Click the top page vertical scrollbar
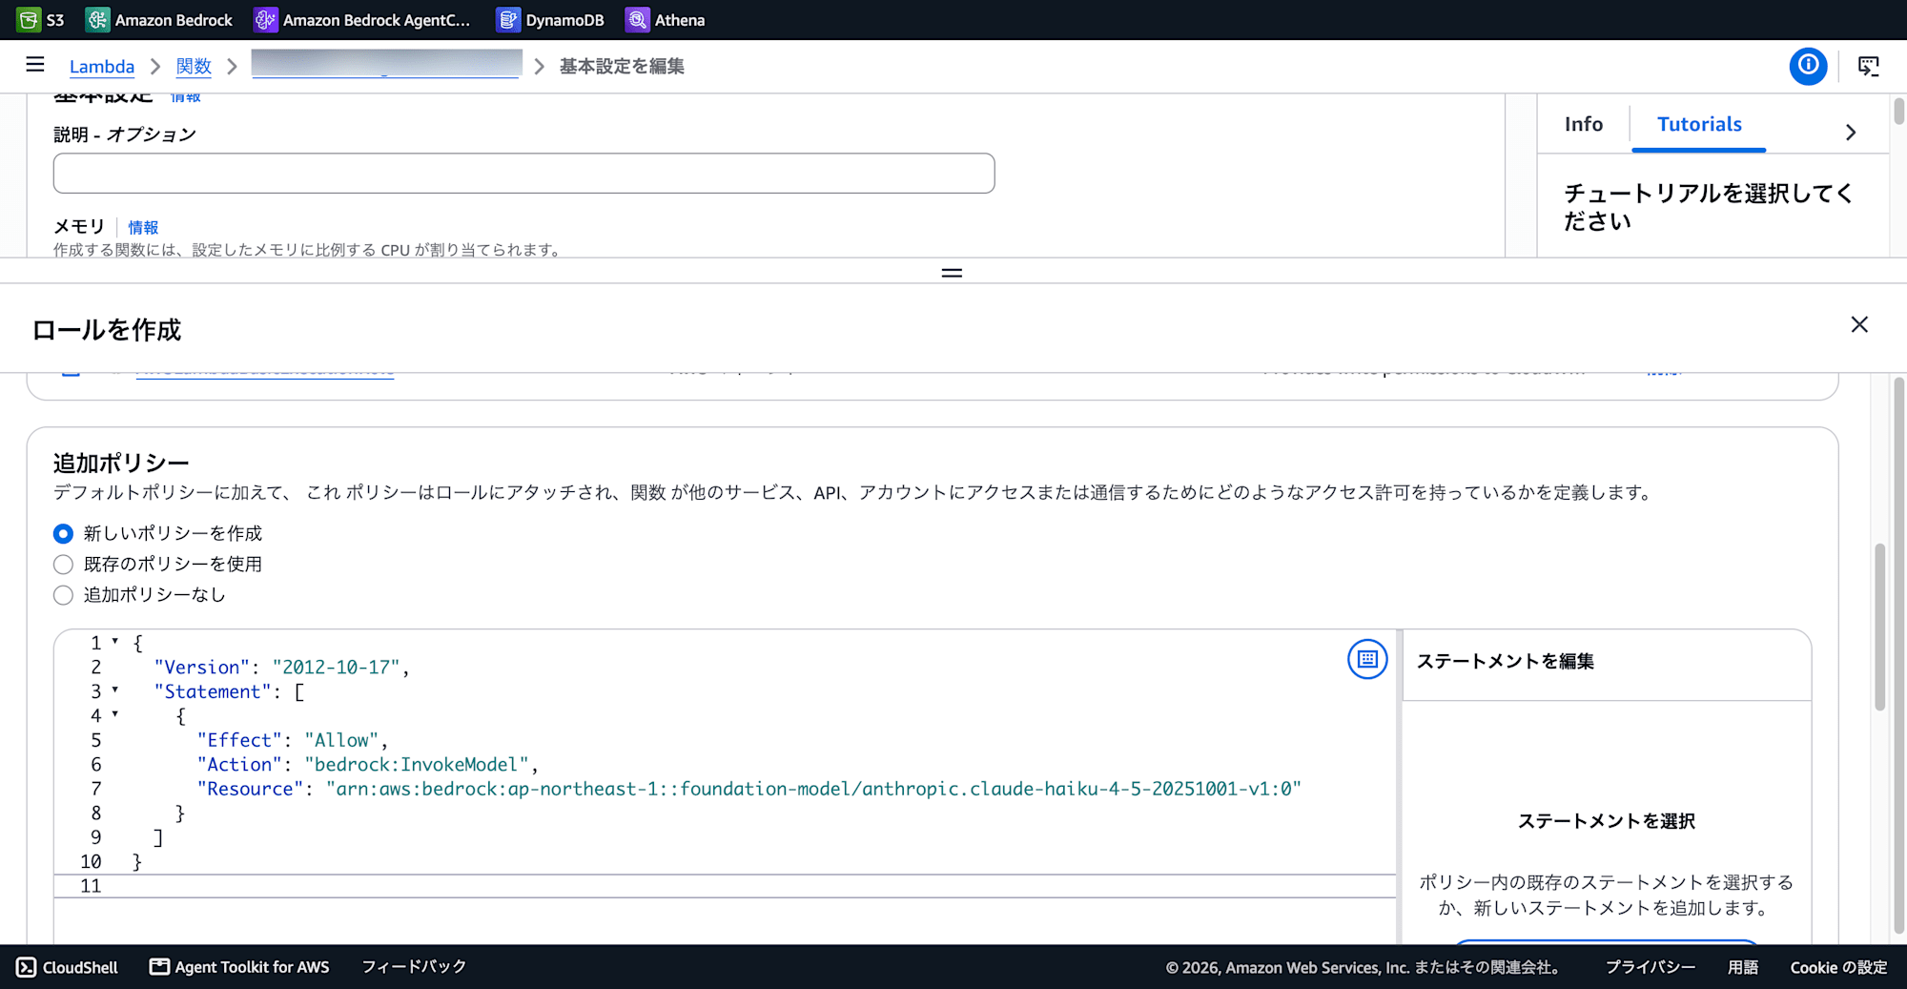Image resolution: width=1907 pixels, height=989 pixels. point(1898,111)
